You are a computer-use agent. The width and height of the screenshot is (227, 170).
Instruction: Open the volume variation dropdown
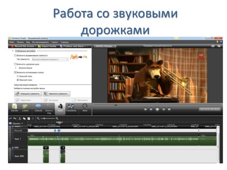click(50, 59)
